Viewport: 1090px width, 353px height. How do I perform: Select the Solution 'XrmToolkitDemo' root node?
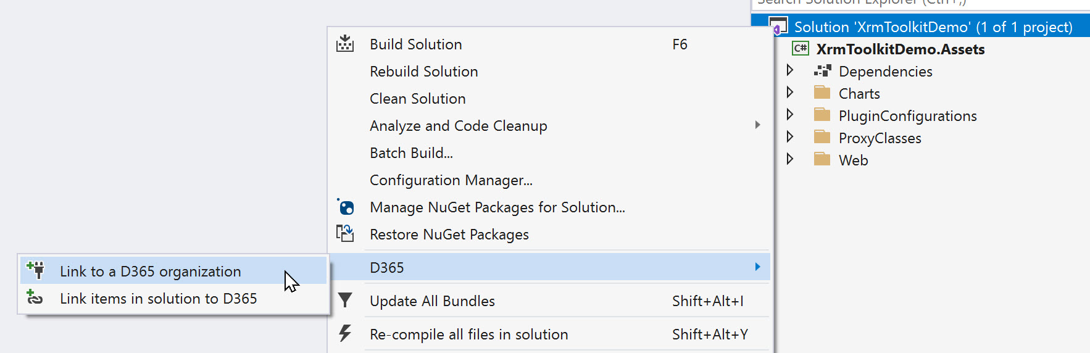[933, 27]
